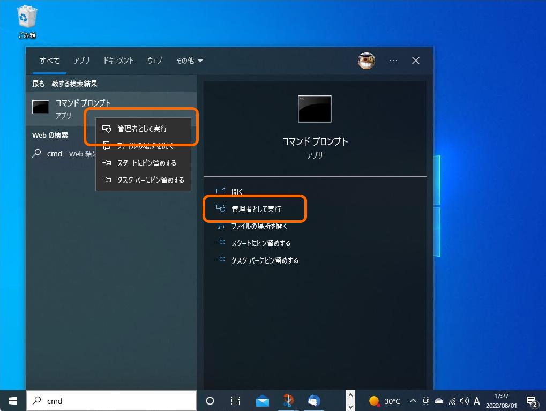Click the Meet Now tray icon
The height and width of the screenshot is (411, 546).
click(426, 401)
